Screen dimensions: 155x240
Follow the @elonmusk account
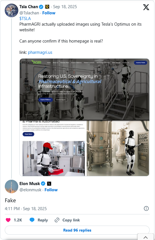pos(51,190)
